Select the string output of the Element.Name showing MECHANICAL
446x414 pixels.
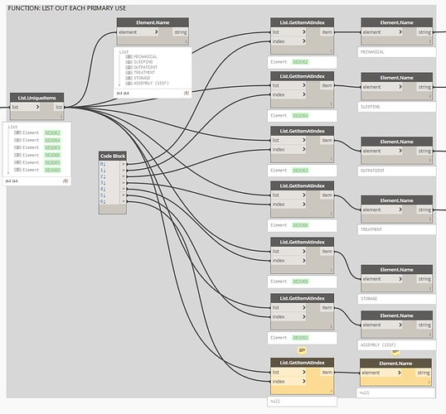pyautogui.click(x=424, y=32)
